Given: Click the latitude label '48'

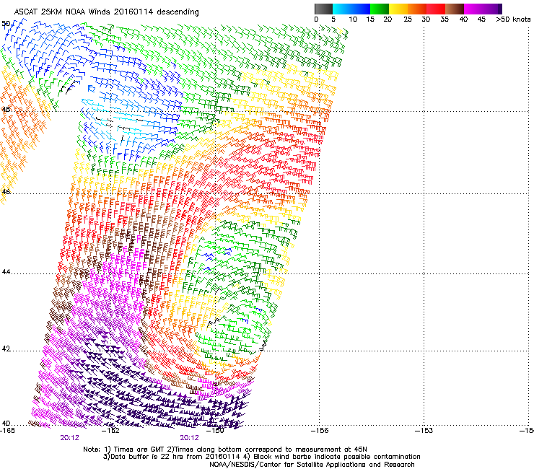Looking at the screenshot, I should (6, 110).
